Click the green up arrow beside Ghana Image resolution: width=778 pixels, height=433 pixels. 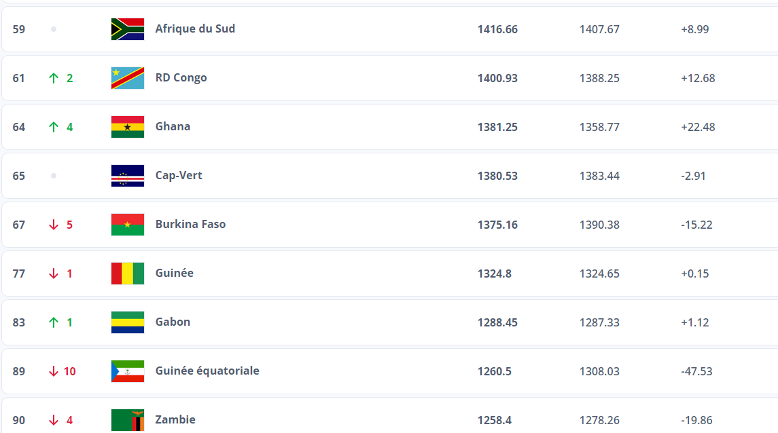[54, 127]
